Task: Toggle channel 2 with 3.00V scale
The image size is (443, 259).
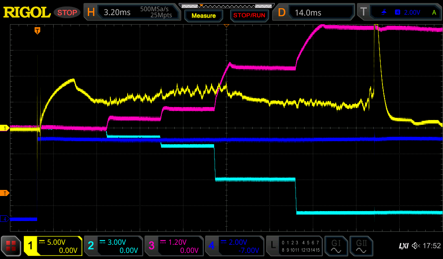Action: click(113, 246)
